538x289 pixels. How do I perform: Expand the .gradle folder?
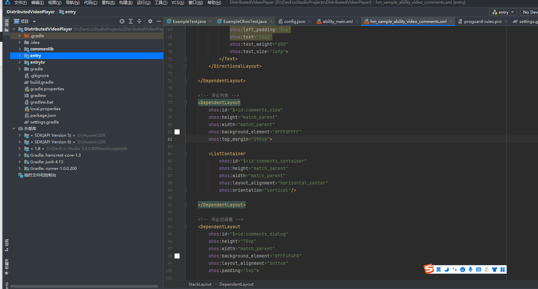pos(20,36)
